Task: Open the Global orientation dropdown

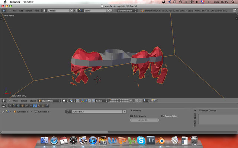Action: tap(101, 101)
